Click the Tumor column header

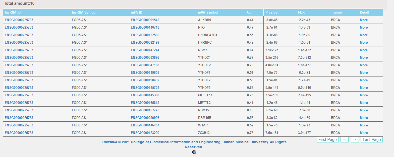(344, 12)
